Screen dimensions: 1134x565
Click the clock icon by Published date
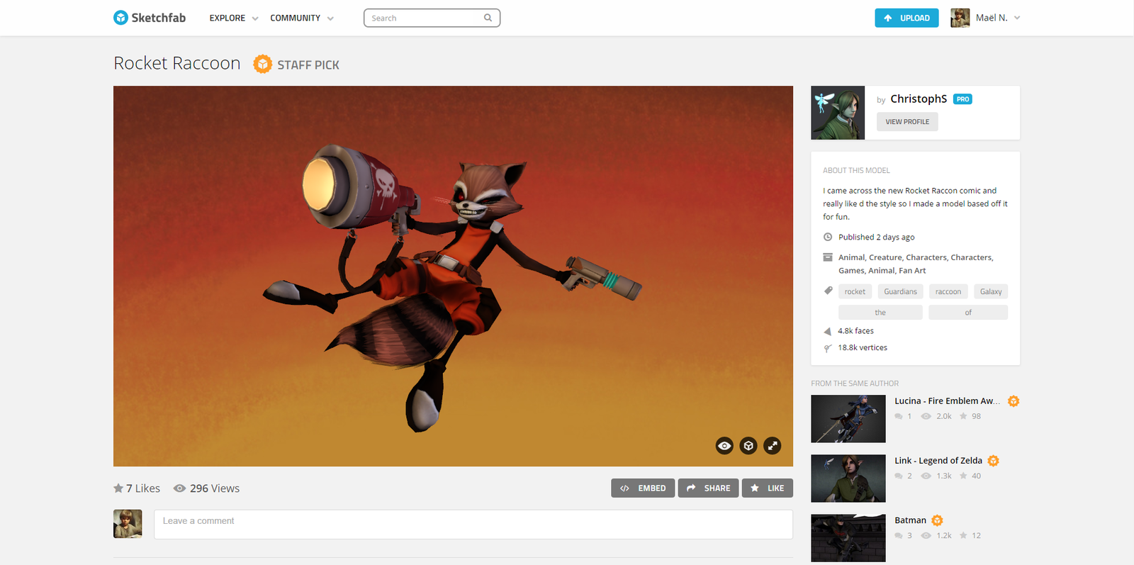point(827,237)
